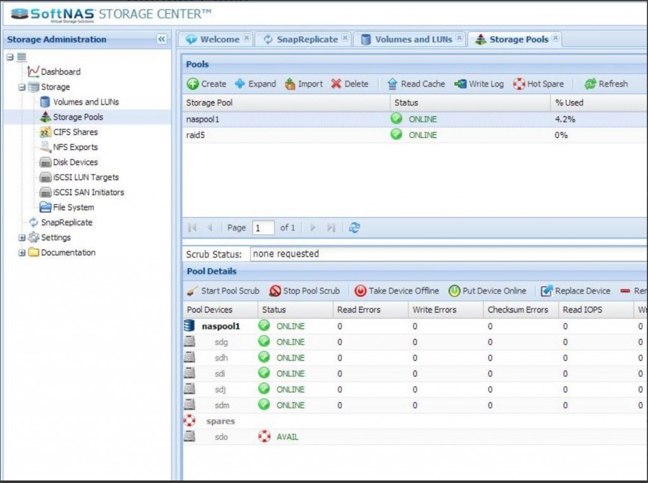Collapse the Storage tree node
The image size is (648, 483).
point(22,87)
